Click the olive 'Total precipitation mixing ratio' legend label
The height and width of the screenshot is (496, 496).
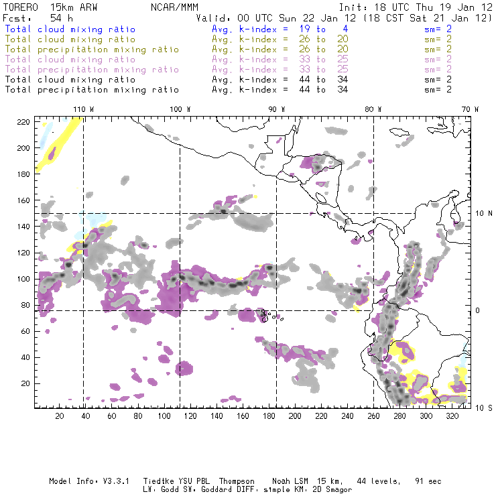(x=92, y=50)
